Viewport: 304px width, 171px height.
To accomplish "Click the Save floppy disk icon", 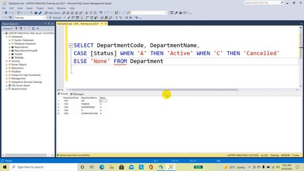I will [x=36, y=13].
